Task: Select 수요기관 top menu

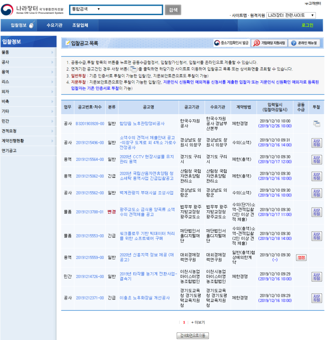Action: pos(54,25)
